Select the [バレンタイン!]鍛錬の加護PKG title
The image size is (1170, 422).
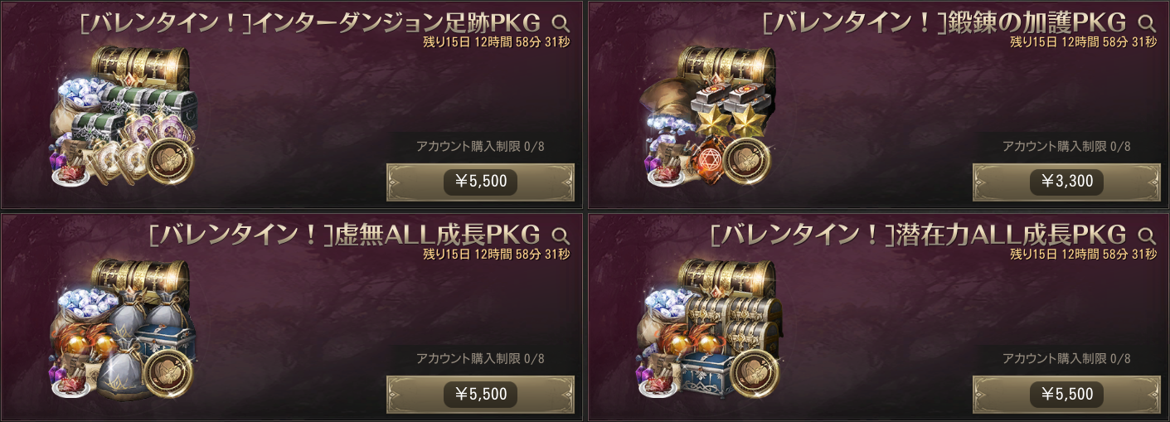944,22
